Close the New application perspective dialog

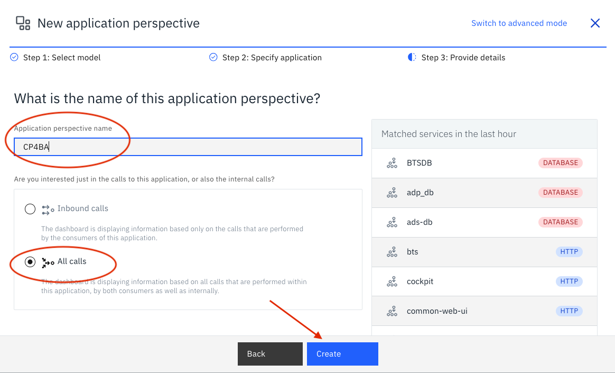click(x=595, y=23)
